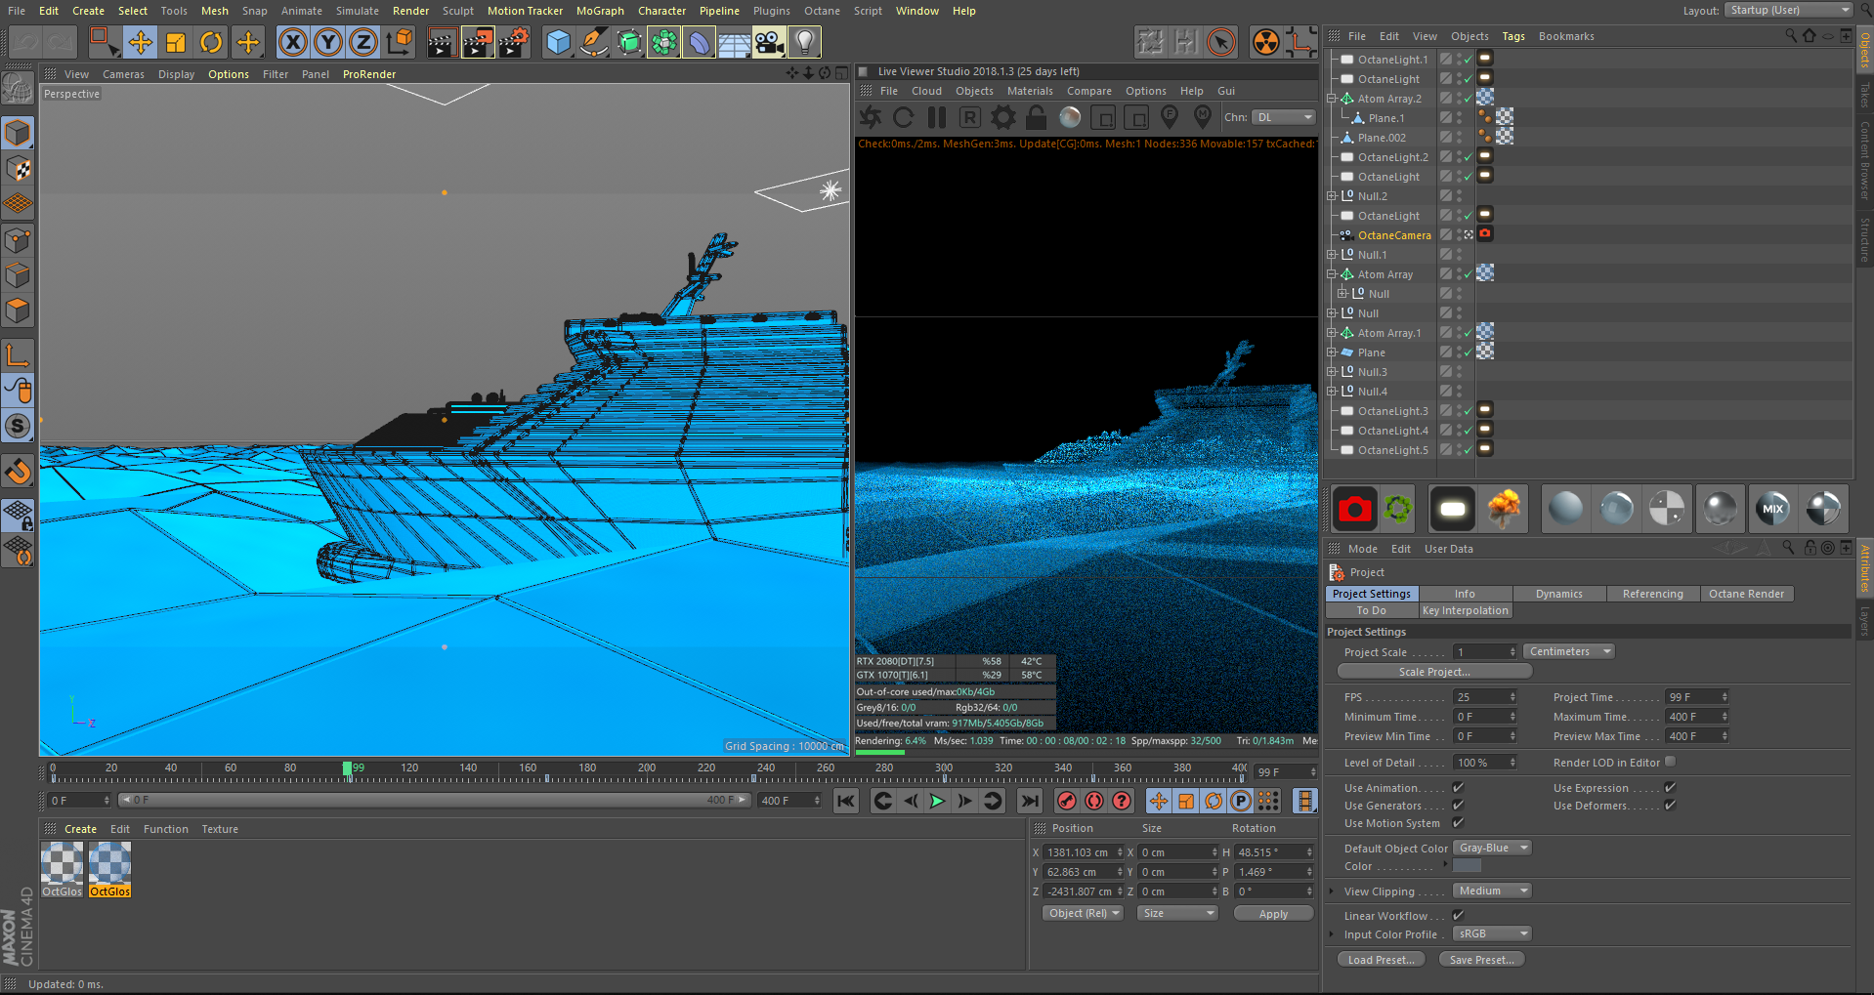The image size is (1874, 995).
Task: Switch to the Octane Render tab
Action: pyautogui.click(x=1745, y=594)
